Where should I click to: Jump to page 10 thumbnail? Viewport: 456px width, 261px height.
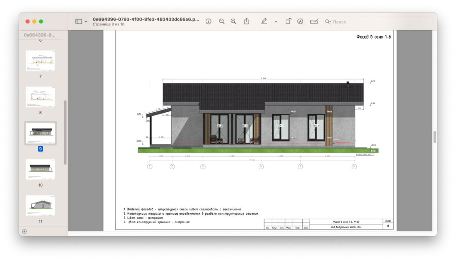[40, 169]
